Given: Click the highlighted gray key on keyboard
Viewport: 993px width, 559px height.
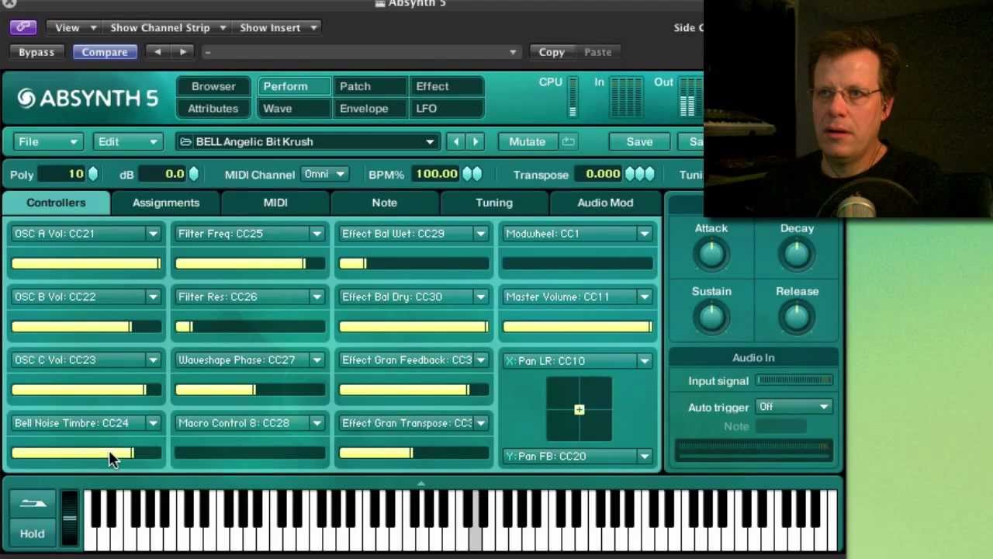Looking at the screenshot, I should pos(476,540).
